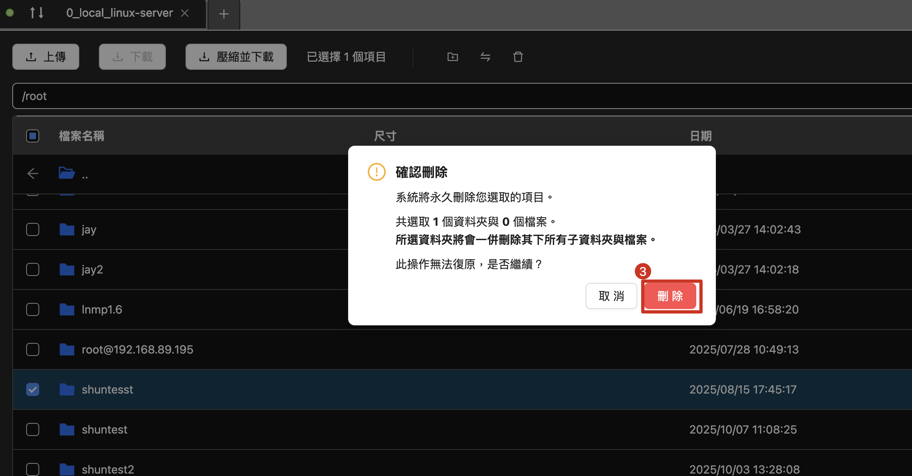
Task: Open the parent directory folder icon
Action: (x=67, y=173)
